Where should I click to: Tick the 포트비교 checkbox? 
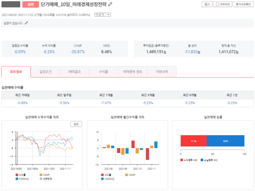[217, 4]
